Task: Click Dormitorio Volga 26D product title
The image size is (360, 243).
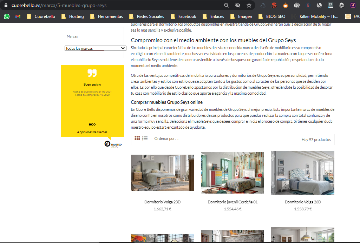Action: point(303,202)
